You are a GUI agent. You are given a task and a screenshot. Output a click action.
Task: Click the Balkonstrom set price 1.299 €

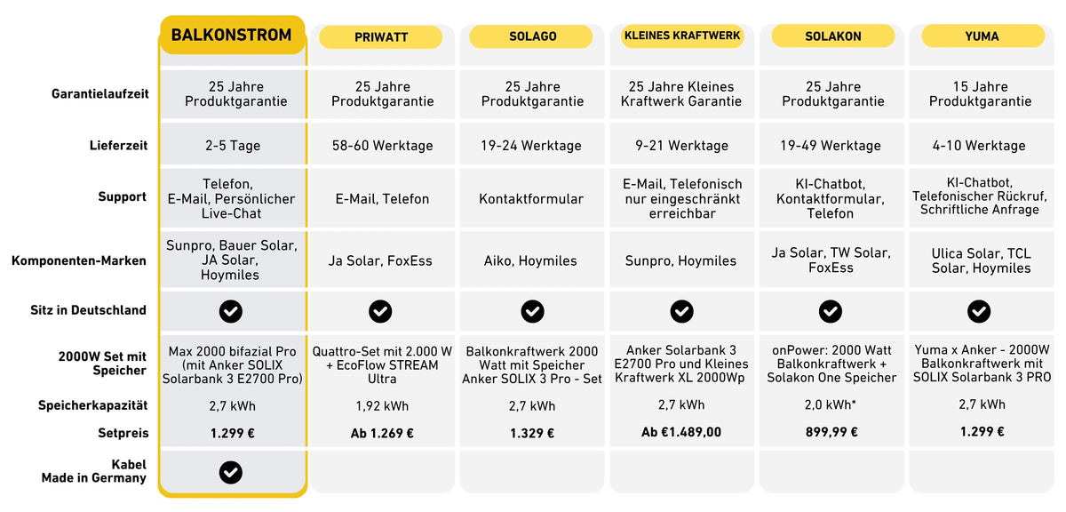(230, 433)
